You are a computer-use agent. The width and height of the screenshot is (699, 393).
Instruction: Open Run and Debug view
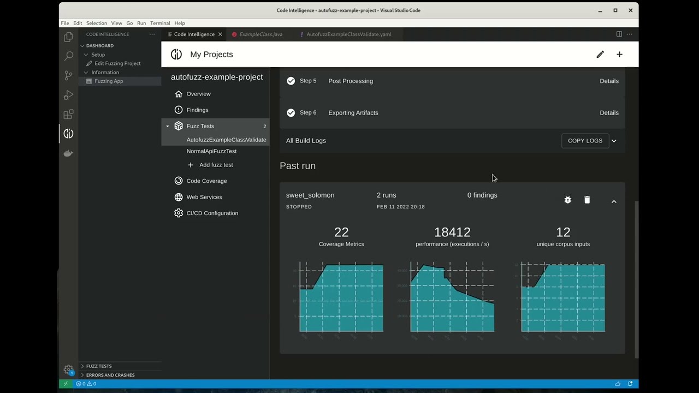[x=68, y=95]
